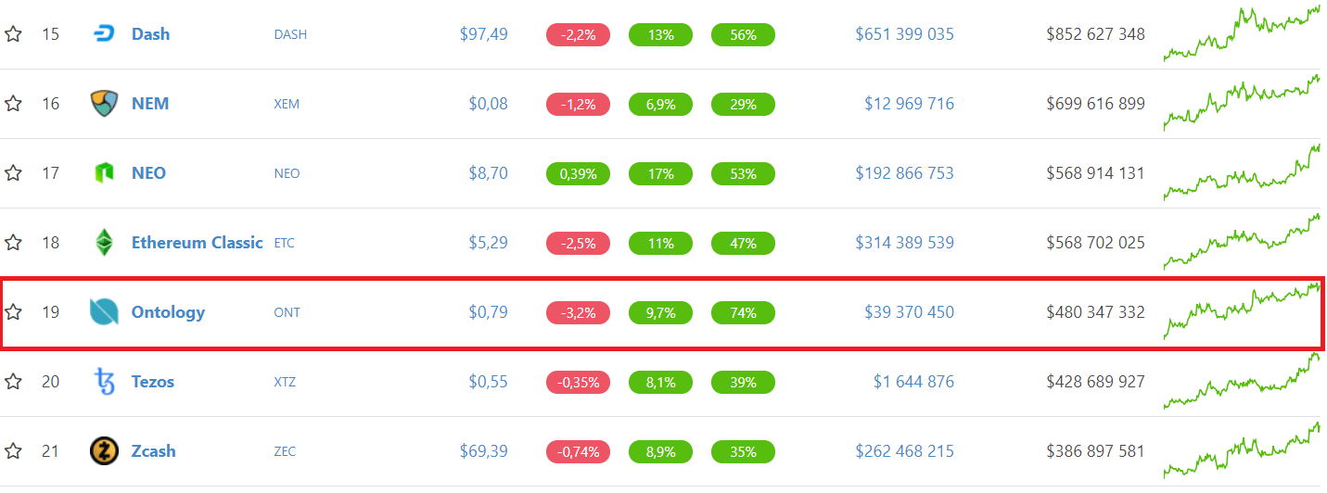Click the NEM coin logo icon

click(104, 104)
